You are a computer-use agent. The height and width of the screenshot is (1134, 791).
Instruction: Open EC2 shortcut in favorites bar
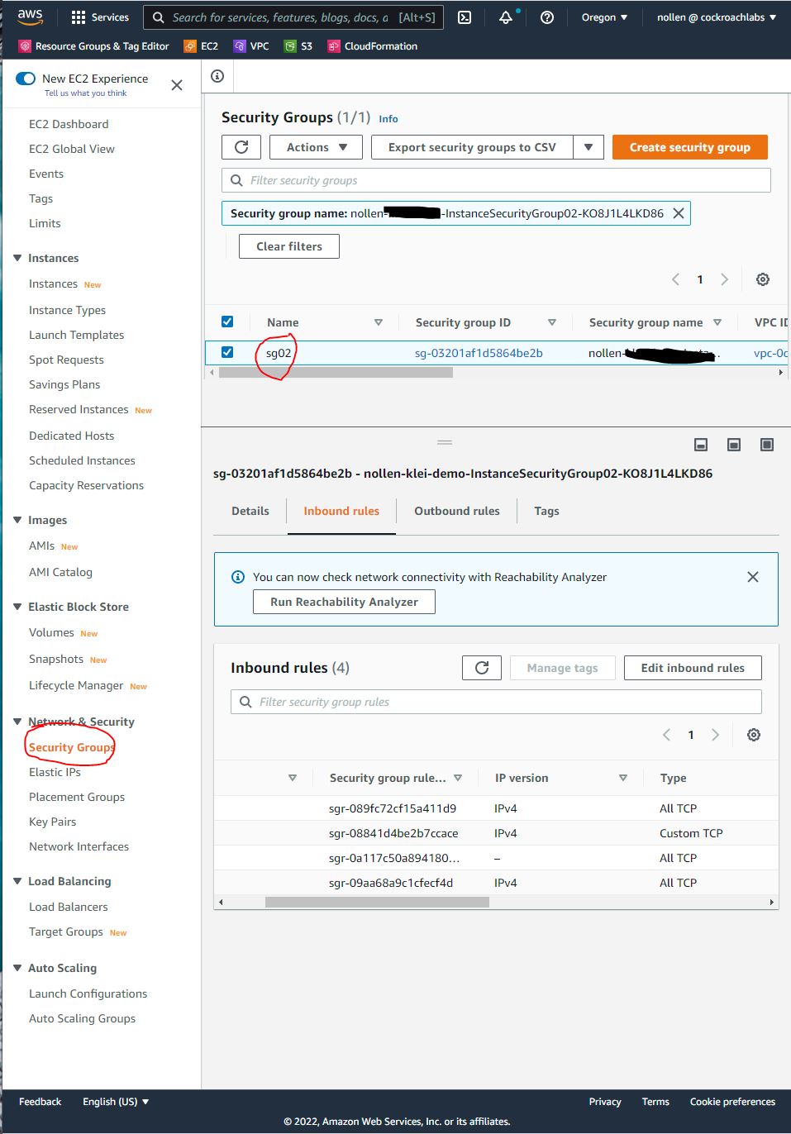[x=201, y=46]
